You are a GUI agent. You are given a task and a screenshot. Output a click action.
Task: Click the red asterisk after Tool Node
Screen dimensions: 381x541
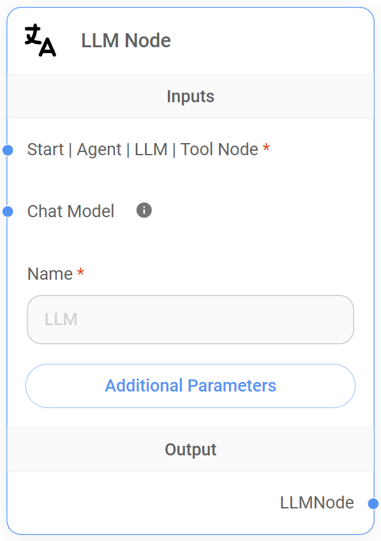266,148
